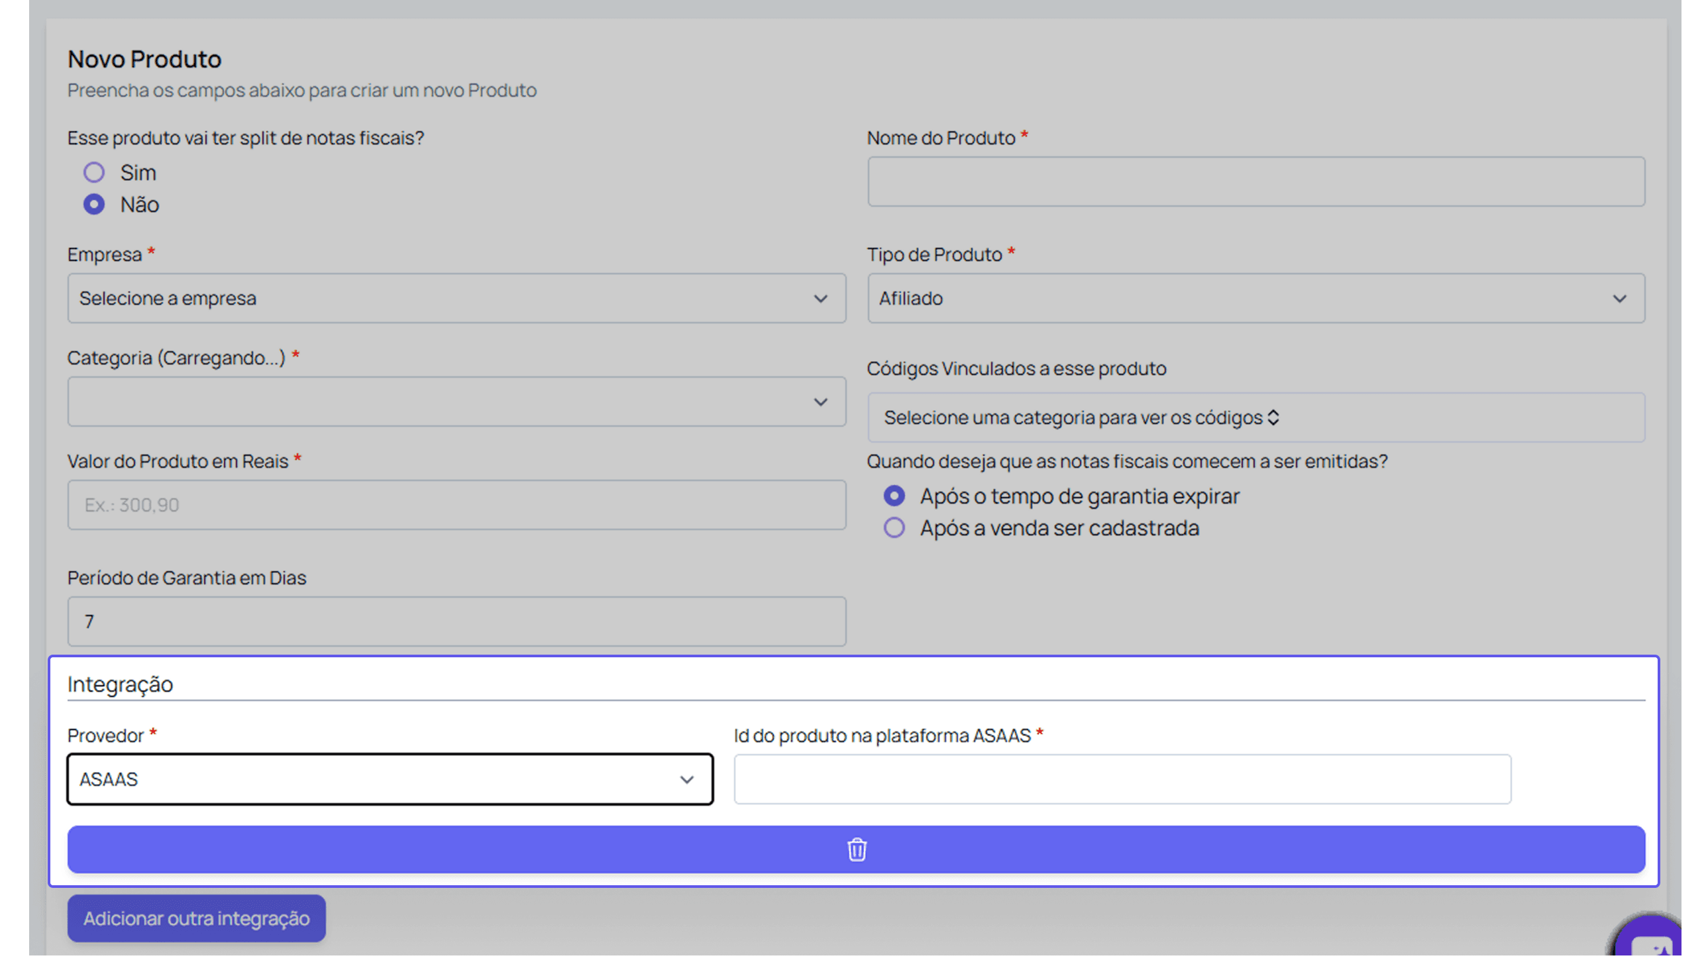
Task: Open 'Selecione a empresa' dropdown
Action: coord(443,299)
